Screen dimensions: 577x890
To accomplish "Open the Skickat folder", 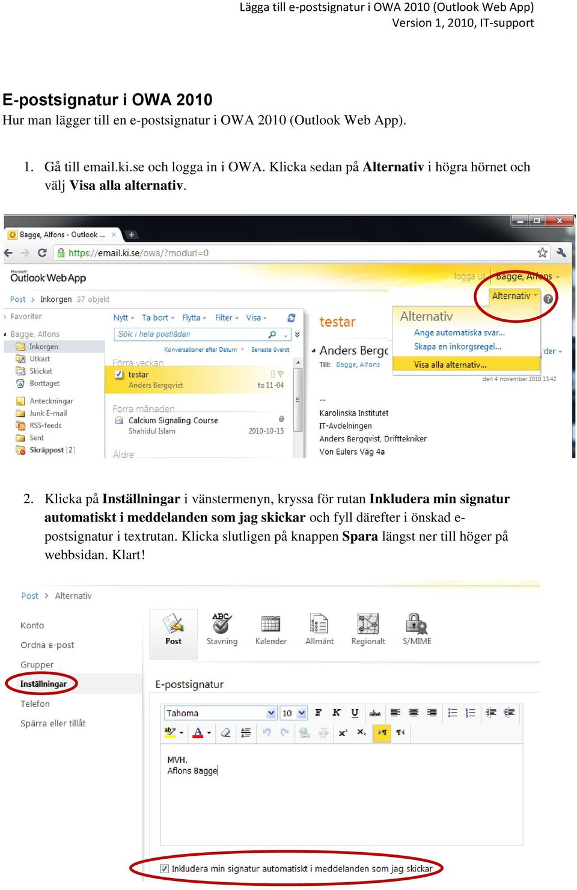I will tap(41, 371).
